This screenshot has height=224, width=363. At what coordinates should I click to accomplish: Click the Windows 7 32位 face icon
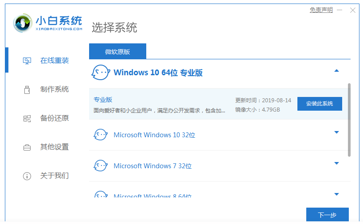coord(100,166)
